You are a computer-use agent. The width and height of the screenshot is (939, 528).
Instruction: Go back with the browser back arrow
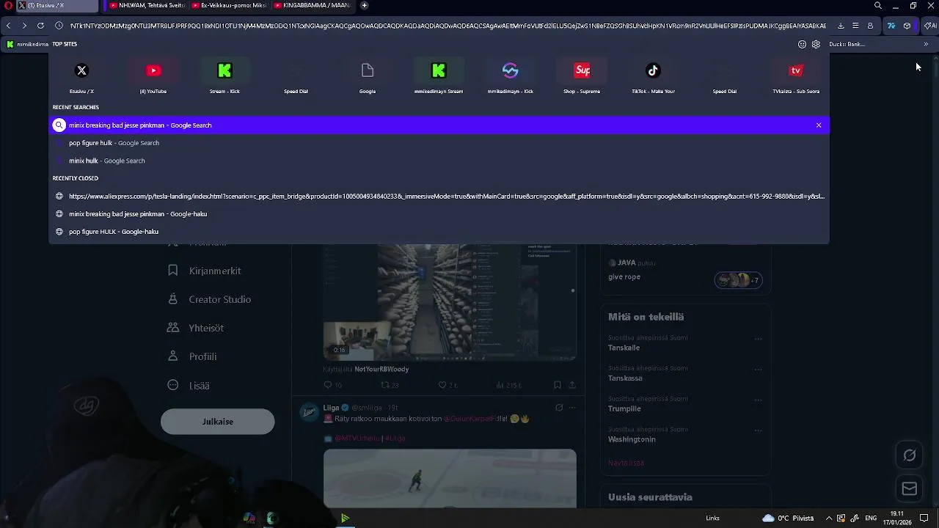pyautogui.click(x=8, y=26)
